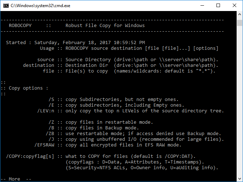Close the command prompt window
243x182 pixels.
(234, 6)
